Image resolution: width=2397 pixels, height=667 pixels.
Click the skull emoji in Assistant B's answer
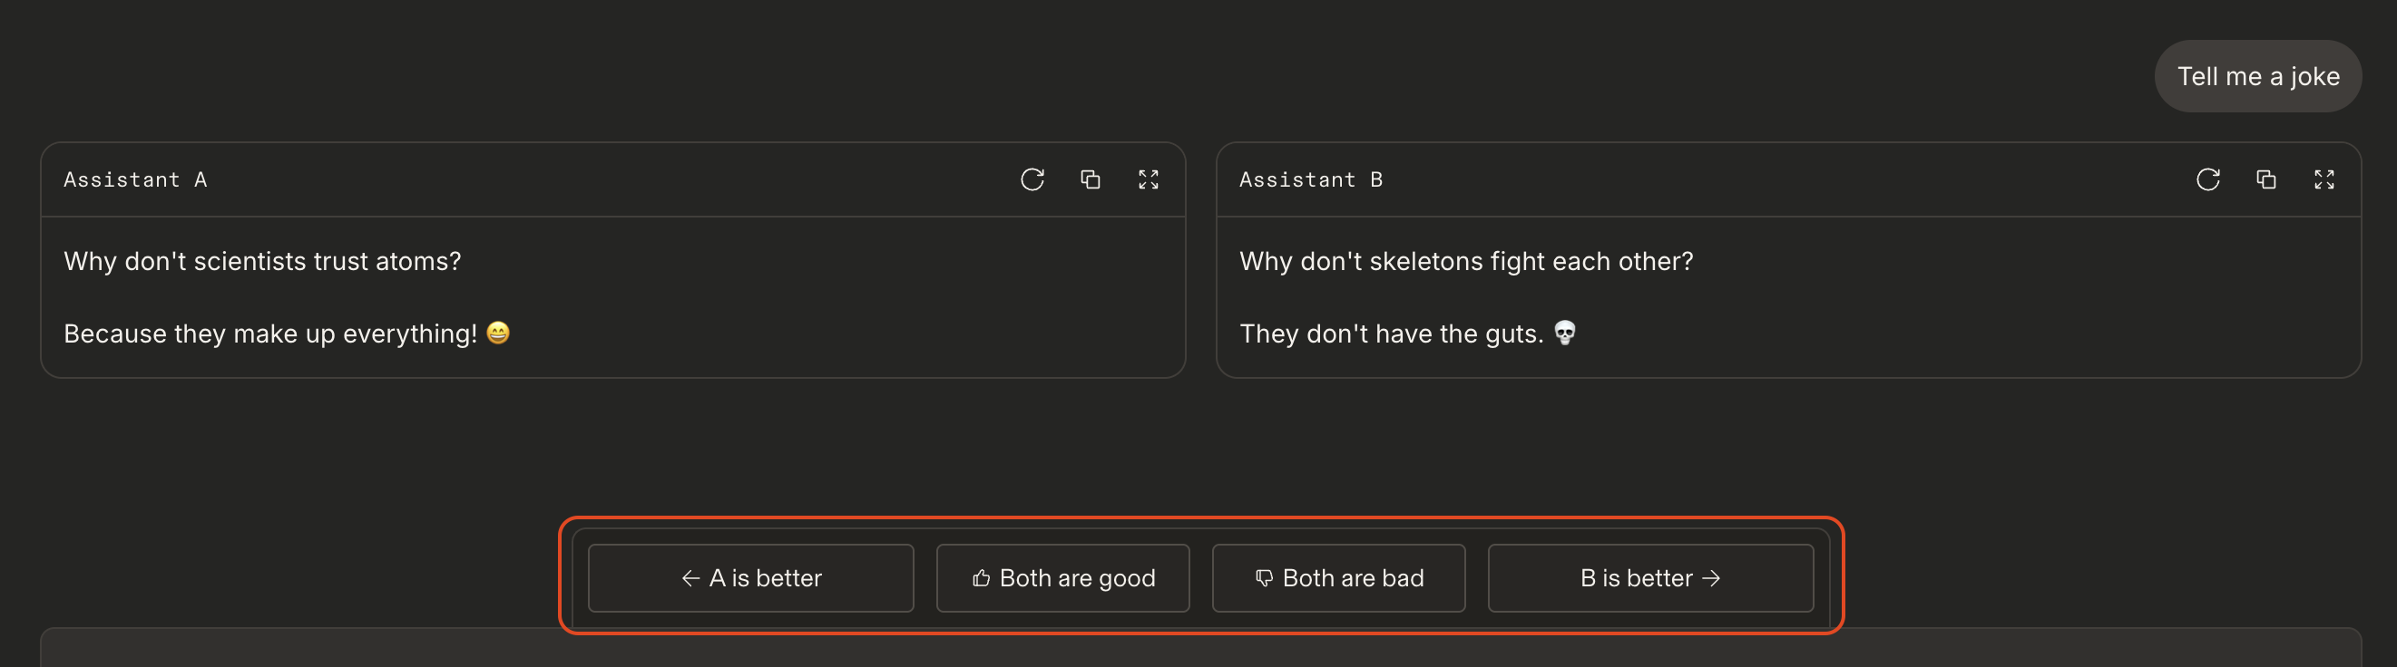point(1564,333)
